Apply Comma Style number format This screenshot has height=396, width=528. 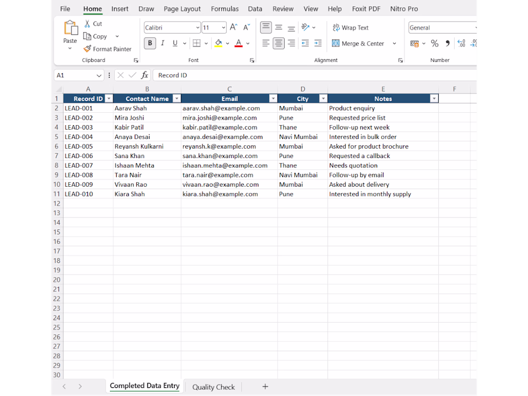[447, 43]
